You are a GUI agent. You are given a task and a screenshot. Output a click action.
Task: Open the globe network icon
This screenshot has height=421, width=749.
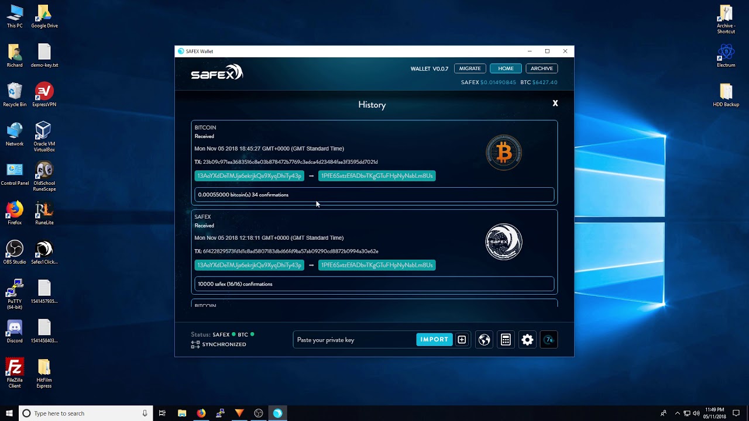[484, 340]
